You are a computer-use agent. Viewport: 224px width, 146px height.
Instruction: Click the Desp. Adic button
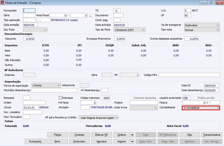click(x=168, y=142)
